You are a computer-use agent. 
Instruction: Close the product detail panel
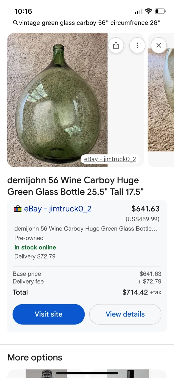point(159,45)
